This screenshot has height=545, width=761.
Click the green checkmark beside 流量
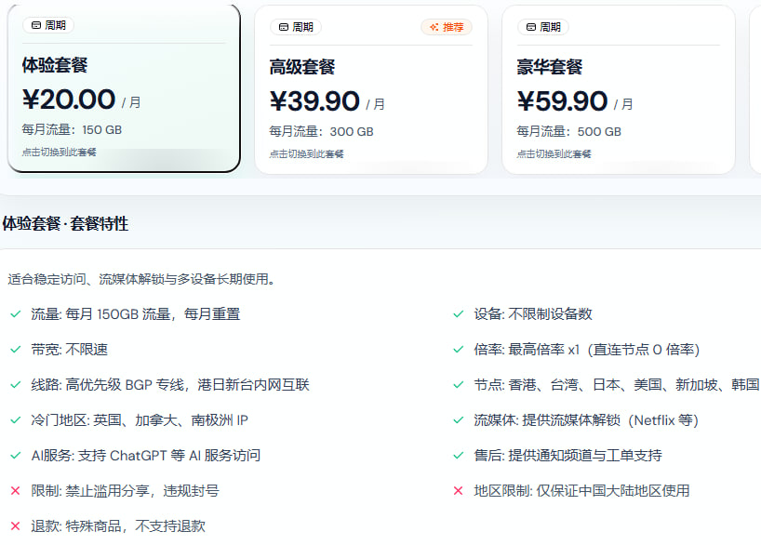(15, 314)
